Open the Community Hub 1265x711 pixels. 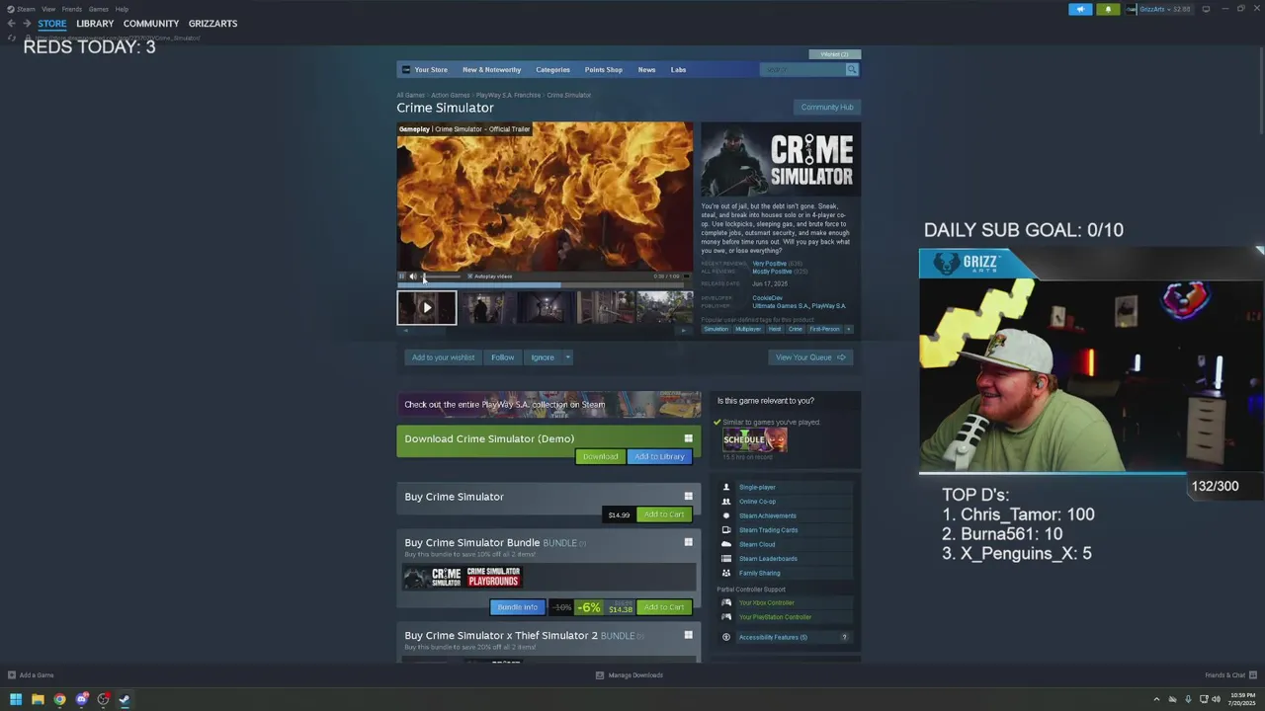(x=827, y=107)
